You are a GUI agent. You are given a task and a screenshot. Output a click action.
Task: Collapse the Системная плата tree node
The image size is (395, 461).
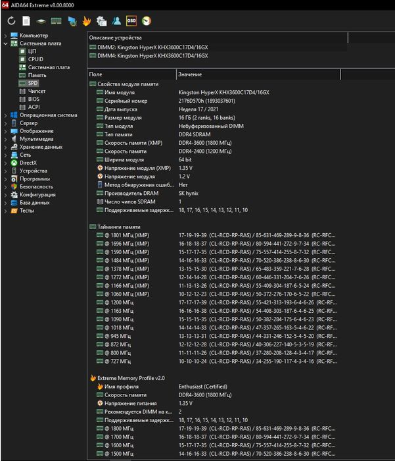(5, 43)
